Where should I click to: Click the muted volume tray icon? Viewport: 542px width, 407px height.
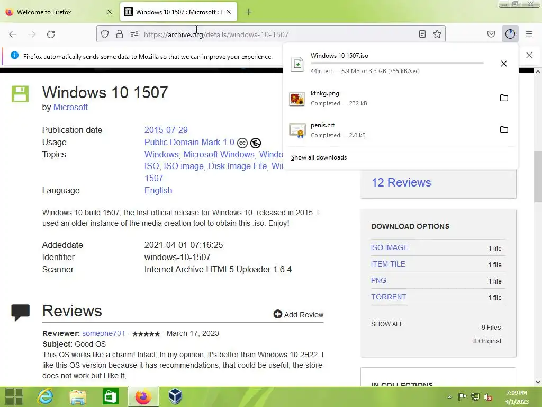(x=488, y=397)
